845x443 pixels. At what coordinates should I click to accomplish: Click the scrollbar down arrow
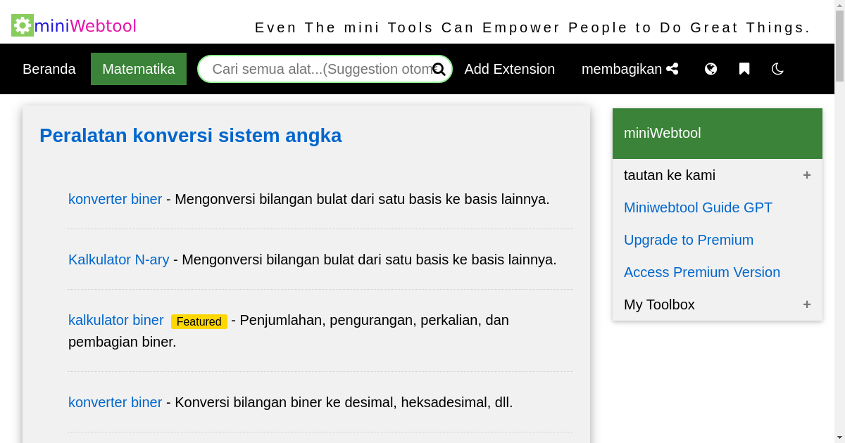coord(839,437)
